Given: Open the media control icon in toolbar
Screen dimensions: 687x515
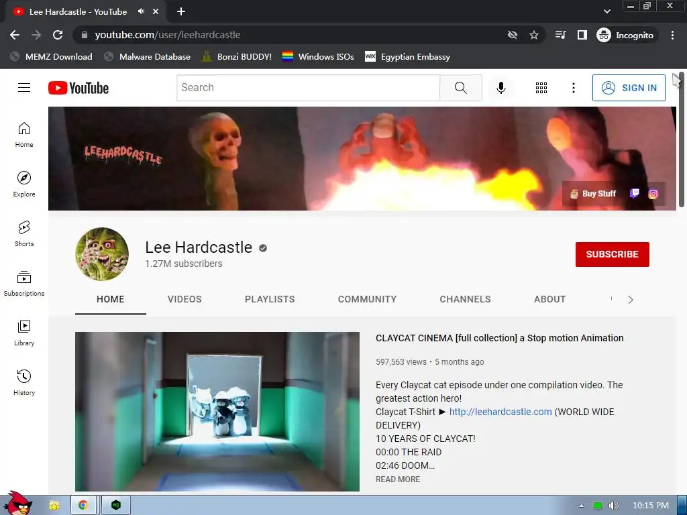Looking at the screenshot, I should pos(560,35).
